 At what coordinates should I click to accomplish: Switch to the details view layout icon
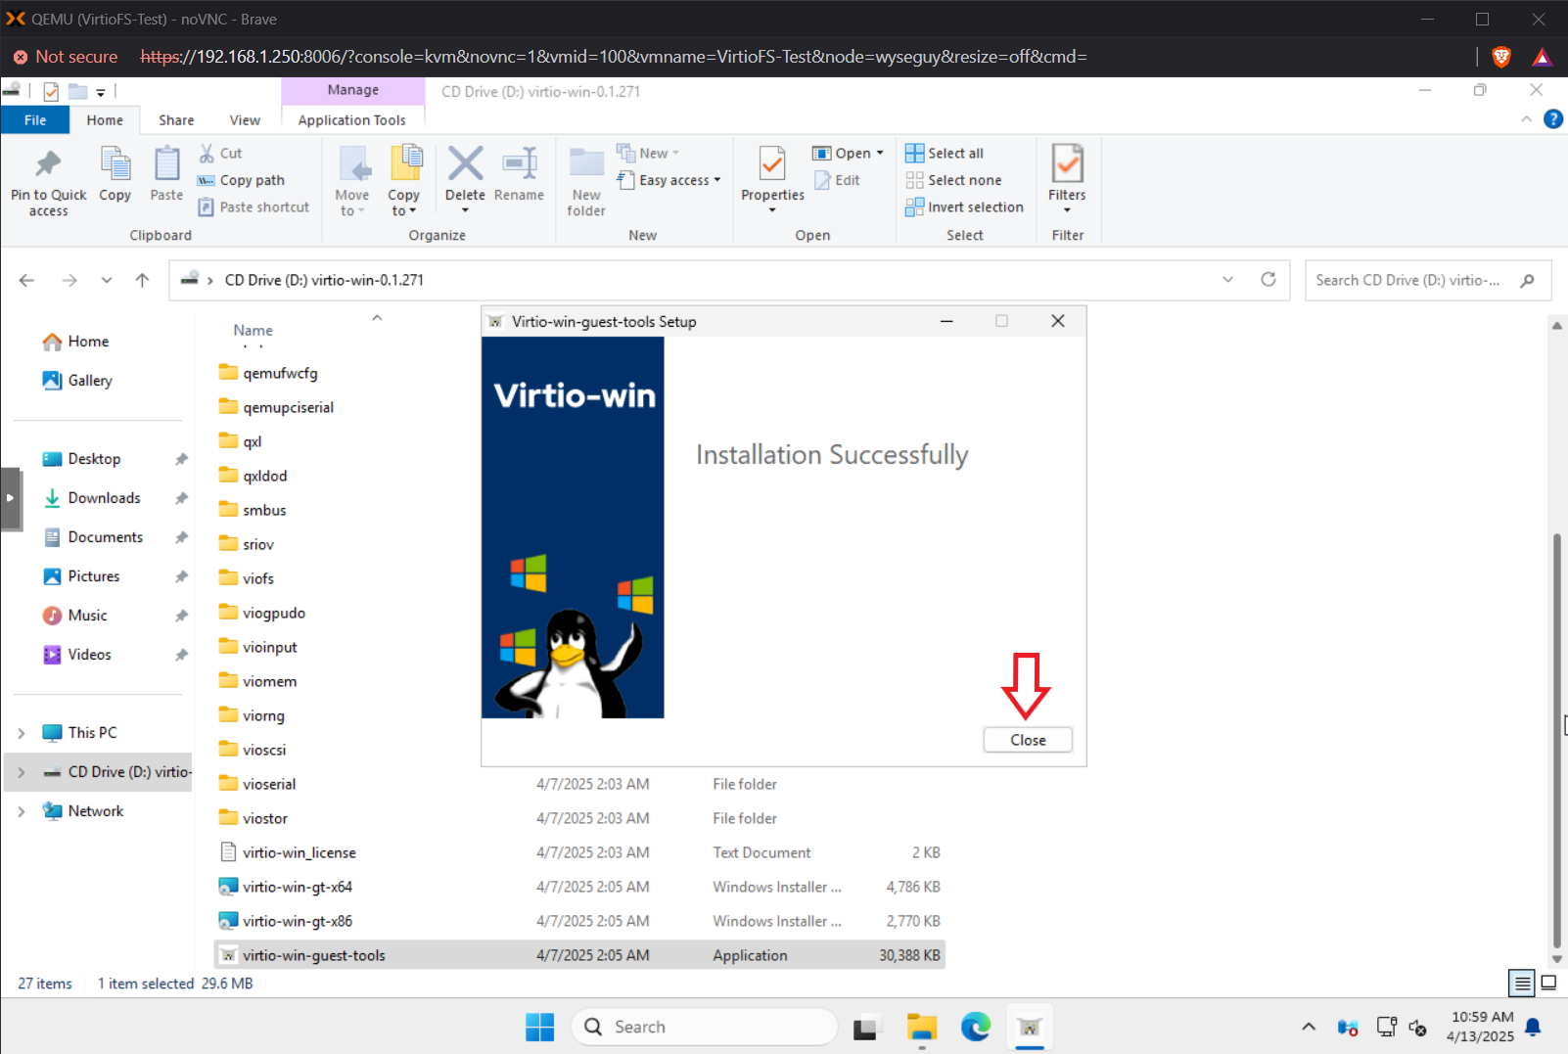pyautogui.click(x=1521, y=983)
